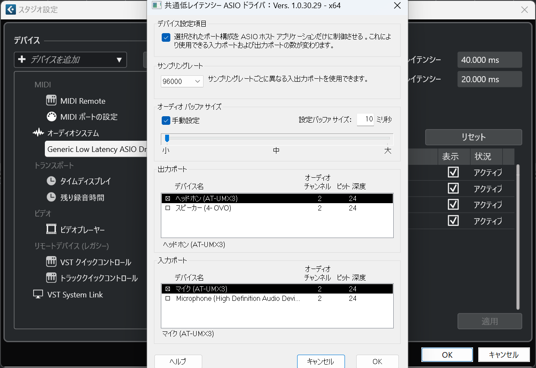The height and width of the screenshot is (368, 536).
Task: Click キャンセル in the スタジオ設定 window
Action: coord(503,355)
